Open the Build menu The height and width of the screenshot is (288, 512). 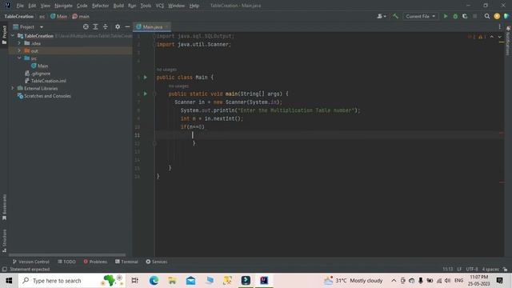click(x=118, y=6)
